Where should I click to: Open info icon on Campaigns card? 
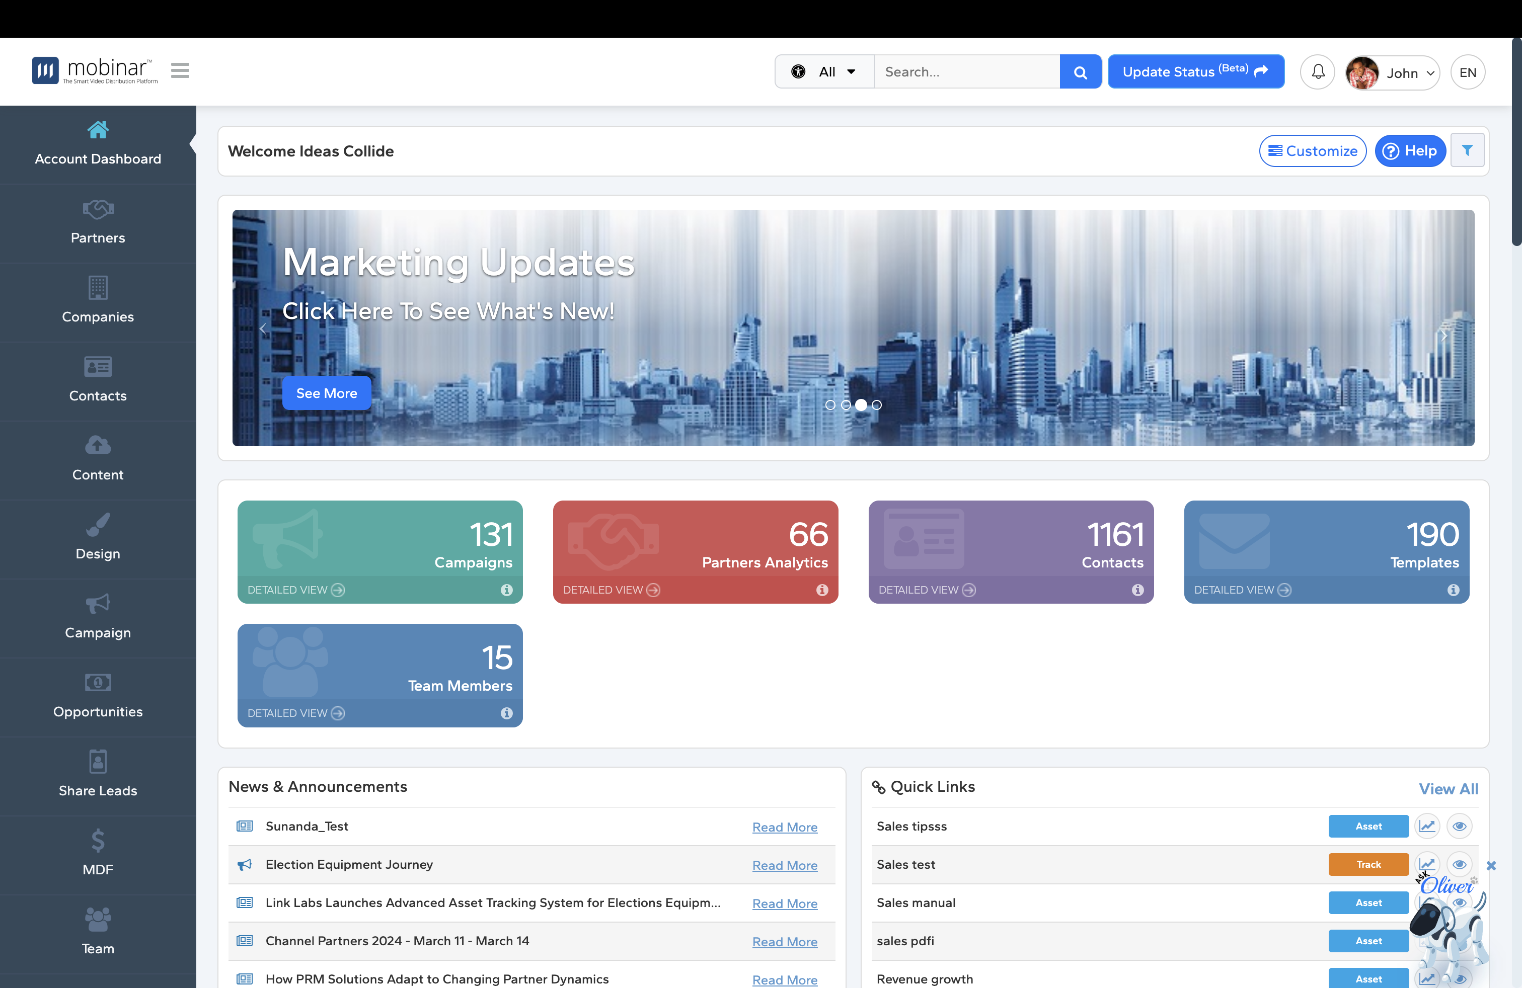click(x=506, y=590)
